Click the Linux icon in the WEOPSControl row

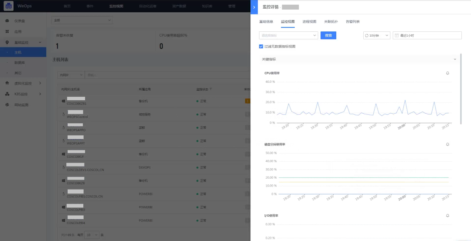64,114
